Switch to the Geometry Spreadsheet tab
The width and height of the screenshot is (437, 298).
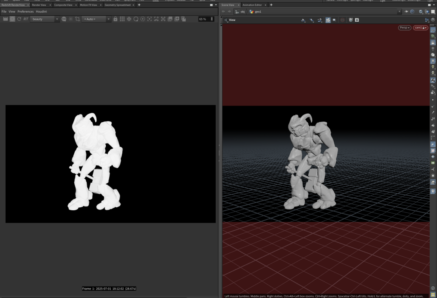(x=119, y=5)
